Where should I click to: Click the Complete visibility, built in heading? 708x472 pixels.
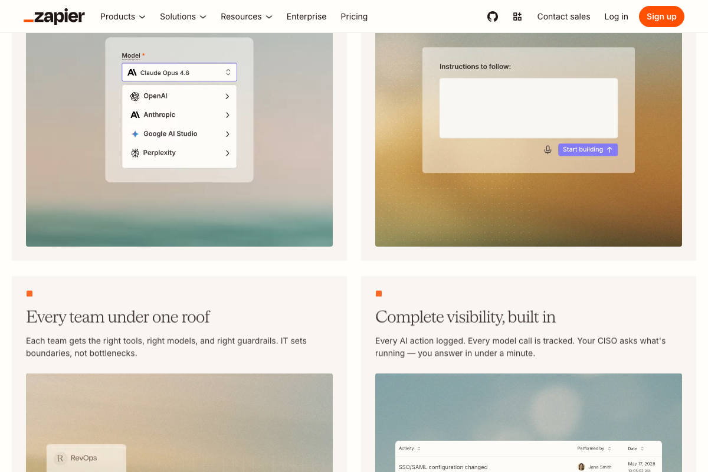point(466,317)
